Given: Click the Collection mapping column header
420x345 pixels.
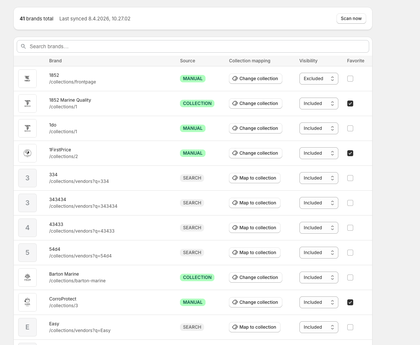Looking at the screenshot, I should pyautogui.click(x=250, y=61).
